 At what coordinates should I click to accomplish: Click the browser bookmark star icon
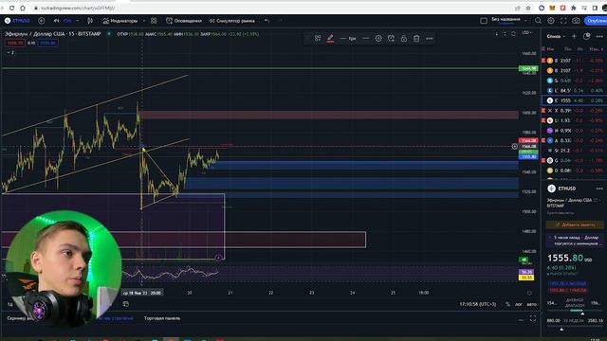click(x=528, y=8)
